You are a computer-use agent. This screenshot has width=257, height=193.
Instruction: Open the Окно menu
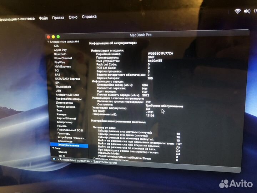(x=73, y=17)
